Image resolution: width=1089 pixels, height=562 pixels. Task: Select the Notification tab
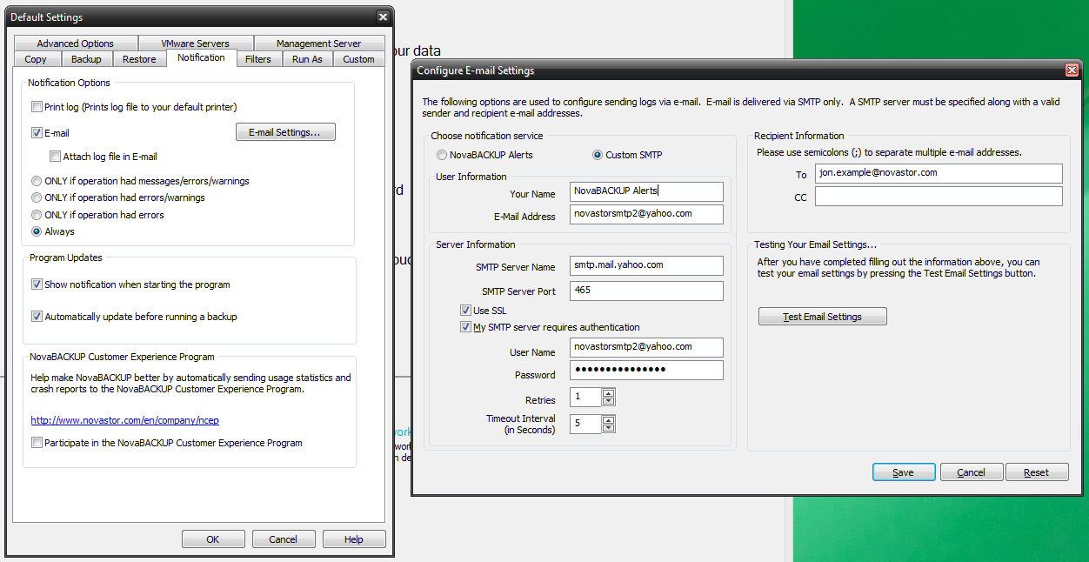201,57
